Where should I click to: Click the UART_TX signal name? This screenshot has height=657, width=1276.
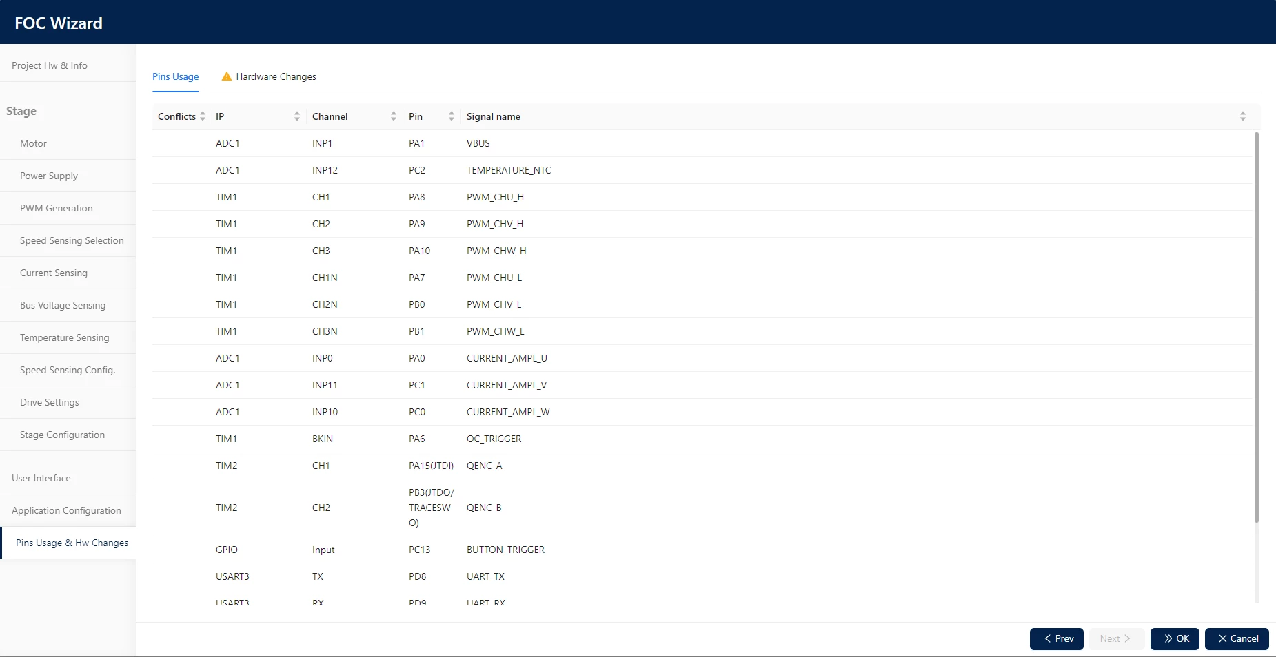pyautogui.click(x=485, y=576)
